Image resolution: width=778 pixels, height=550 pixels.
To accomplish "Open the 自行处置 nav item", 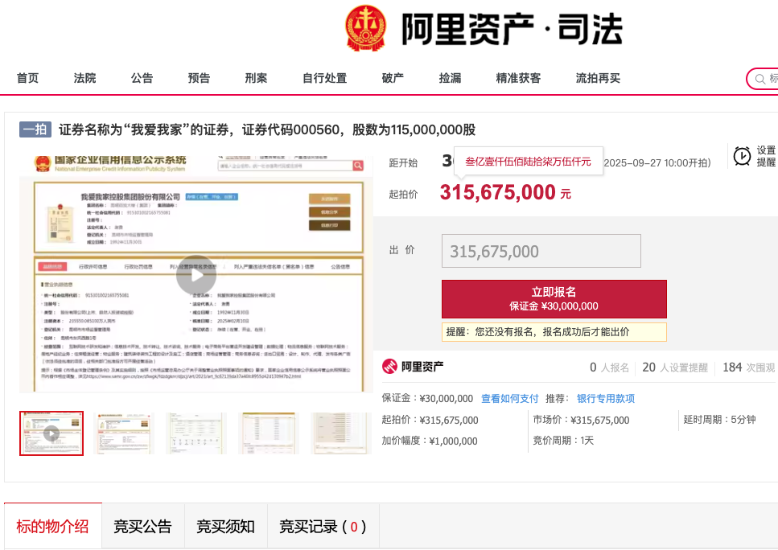I will coord(324,78).
